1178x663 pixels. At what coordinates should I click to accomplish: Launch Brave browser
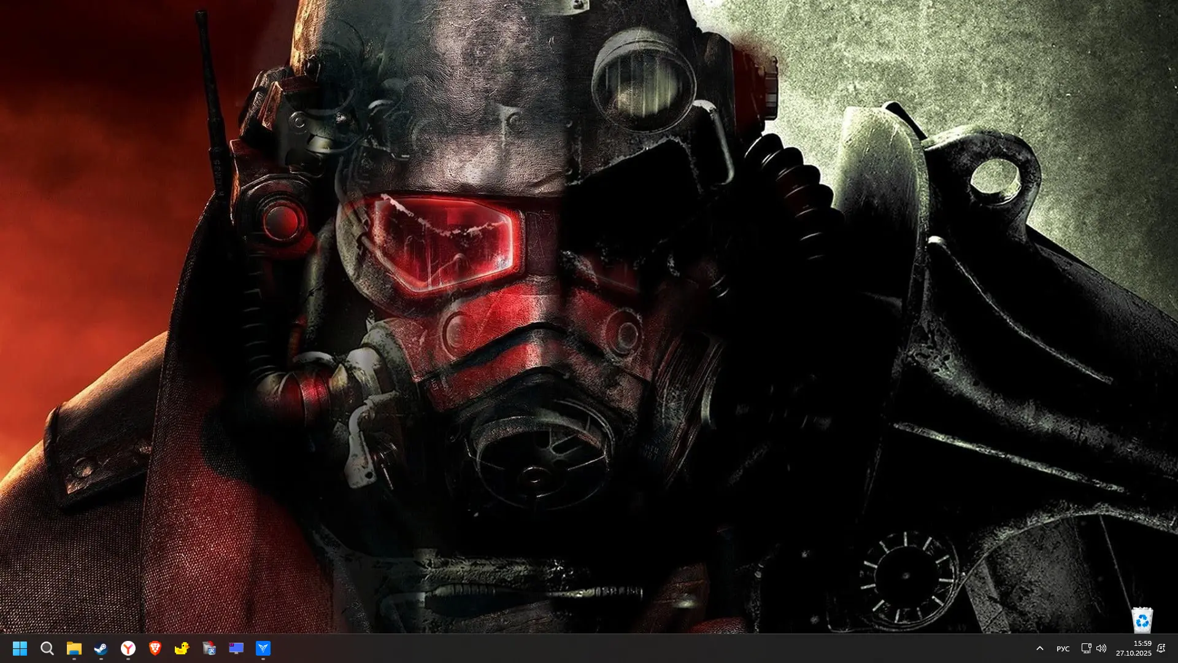pos(155,648)
